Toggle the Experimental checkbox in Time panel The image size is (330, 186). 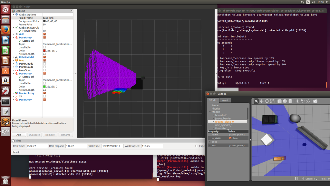pos(196,146)
